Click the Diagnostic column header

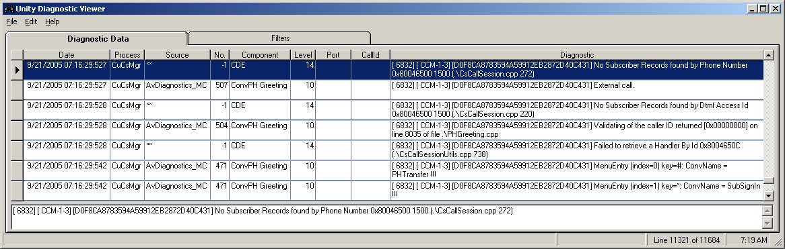(577, 55)
